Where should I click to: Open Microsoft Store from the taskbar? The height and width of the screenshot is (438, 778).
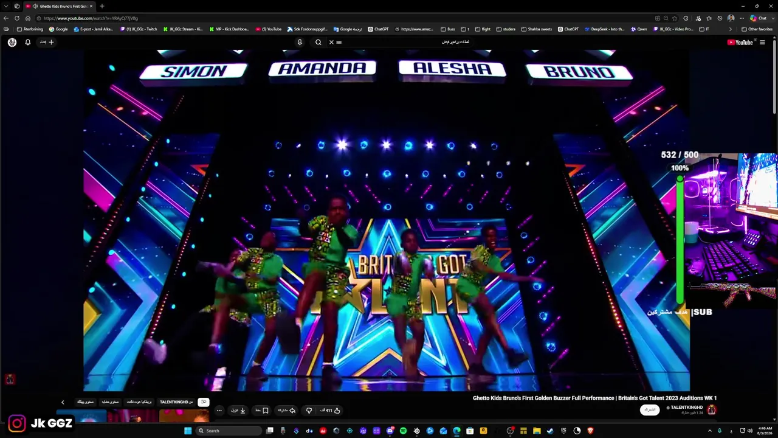tap(470, 431)
